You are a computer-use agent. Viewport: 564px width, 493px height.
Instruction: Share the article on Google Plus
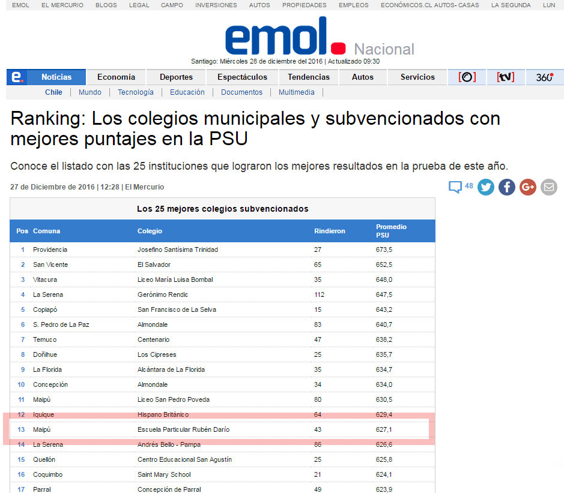coord(528,187)
